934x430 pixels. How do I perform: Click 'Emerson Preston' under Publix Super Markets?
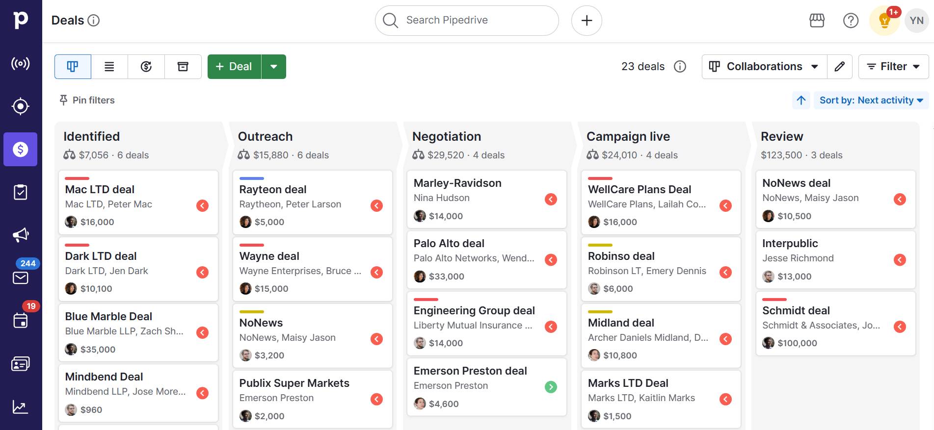tap(276, 398)
